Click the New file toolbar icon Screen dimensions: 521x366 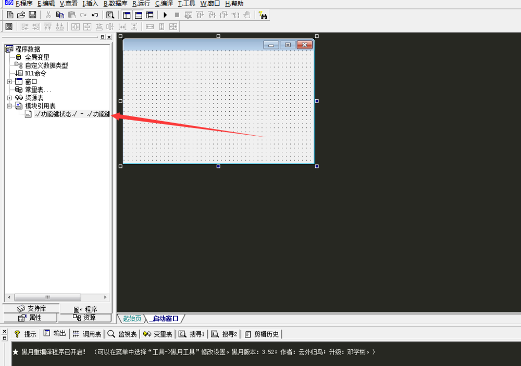10,15
